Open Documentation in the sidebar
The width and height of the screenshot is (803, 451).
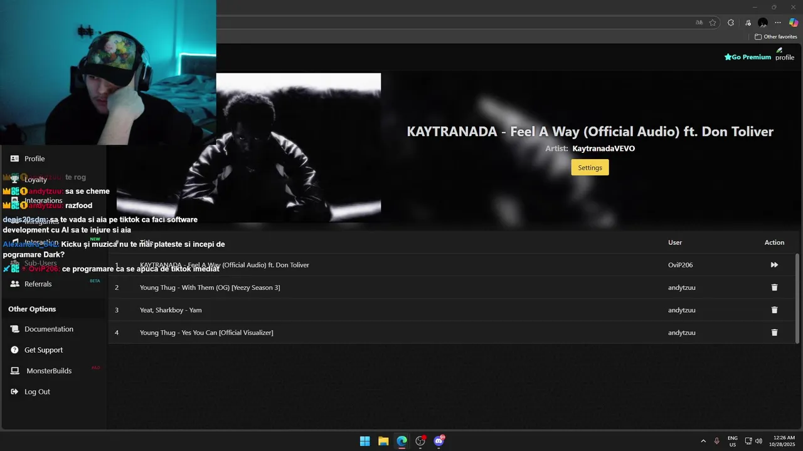tap(48, 329)
